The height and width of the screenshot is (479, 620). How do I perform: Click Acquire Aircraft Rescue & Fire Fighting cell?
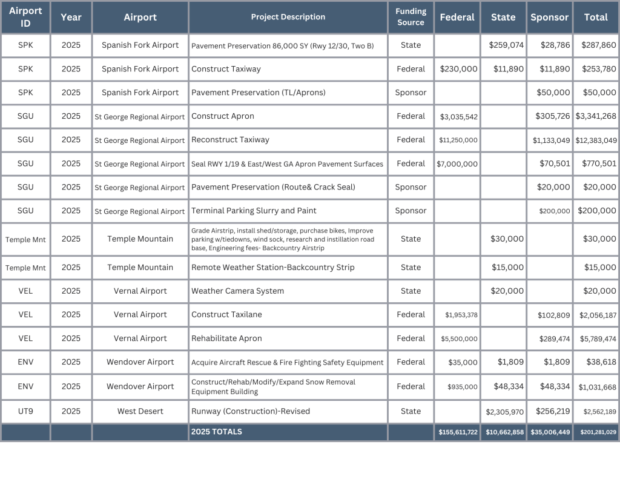tap(288, 362)
